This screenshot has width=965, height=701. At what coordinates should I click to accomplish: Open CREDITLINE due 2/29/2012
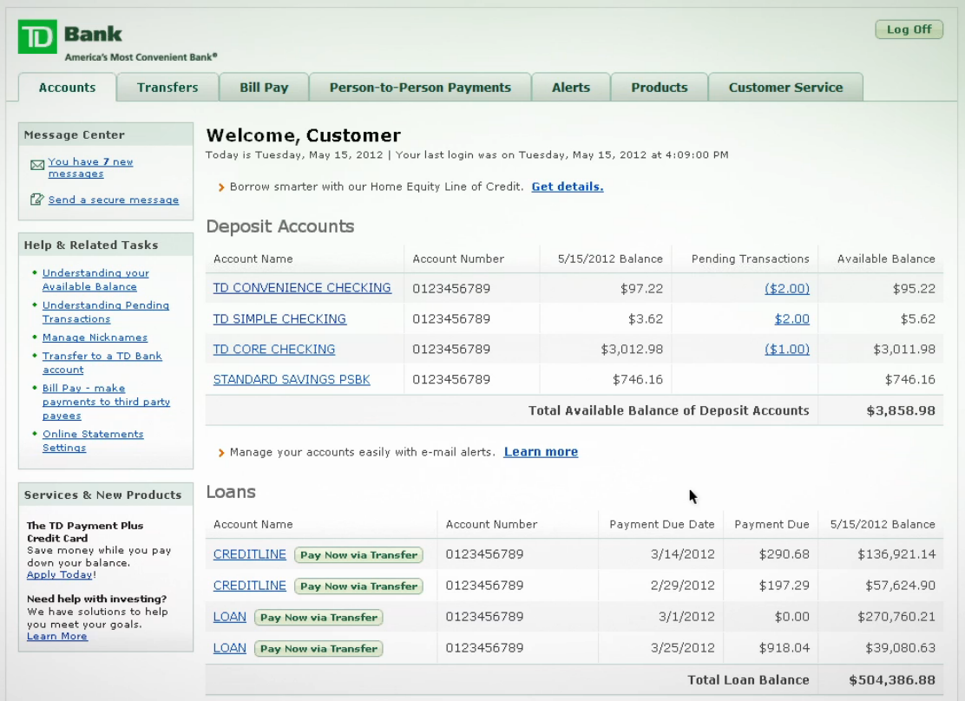click(x=249, y=586)
